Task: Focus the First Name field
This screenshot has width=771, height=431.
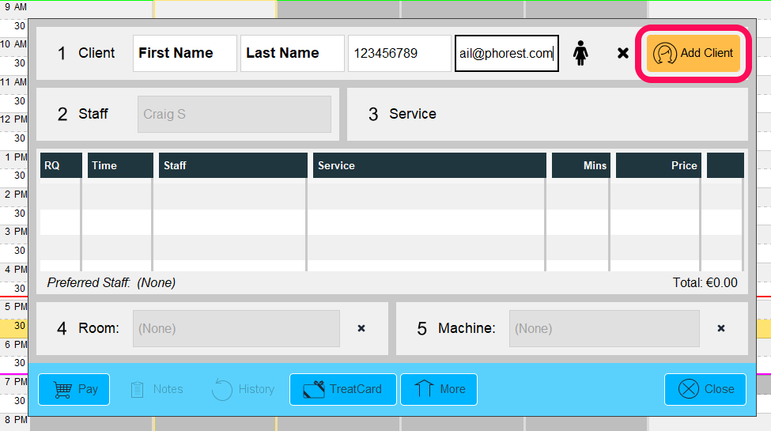Action: pos(185,53)
